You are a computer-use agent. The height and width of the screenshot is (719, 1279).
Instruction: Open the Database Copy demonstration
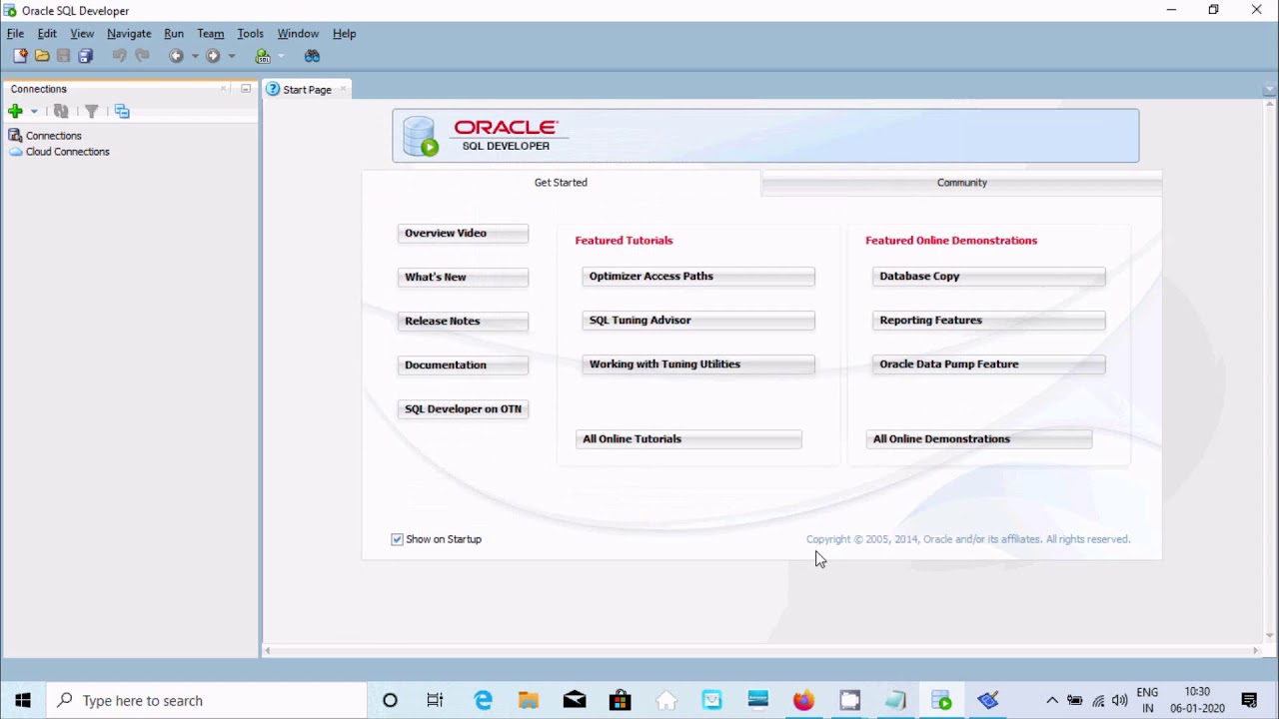click(989, 276)
